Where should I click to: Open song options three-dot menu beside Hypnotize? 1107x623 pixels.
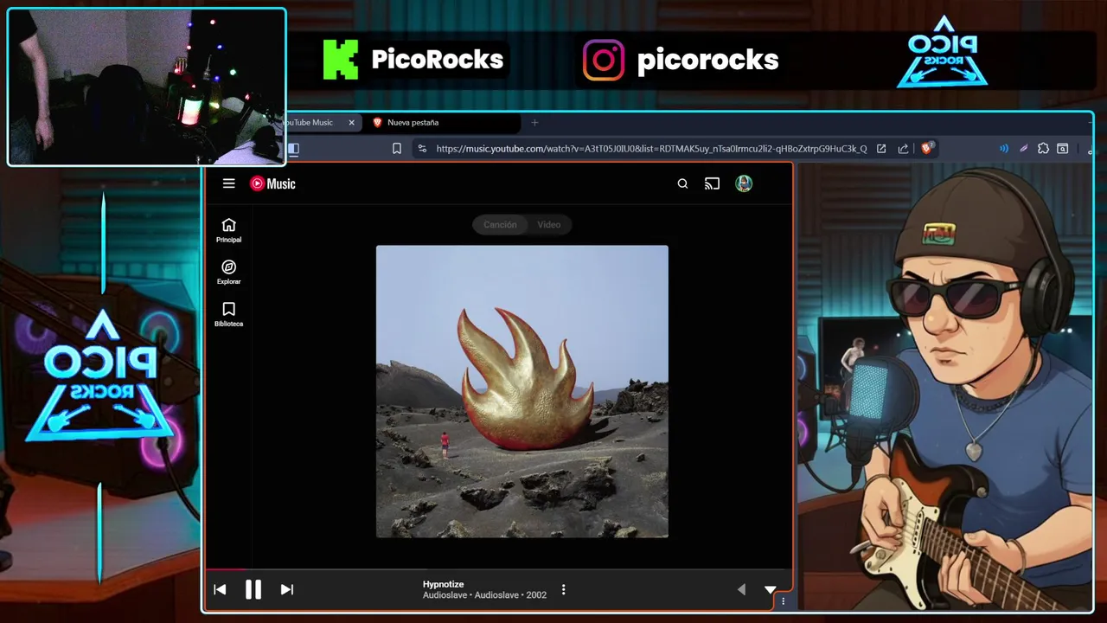[563, 589]
